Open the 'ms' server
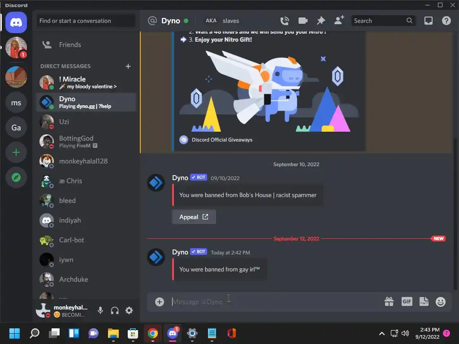Screen dimensions: 459x344 (16, 103)
